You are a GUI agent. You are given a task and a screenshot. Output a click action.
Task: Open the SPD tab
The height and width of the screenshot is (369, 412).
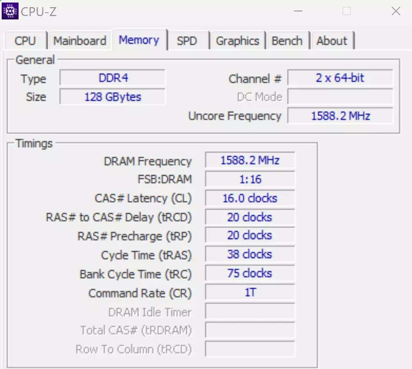[x=187, y=41]
